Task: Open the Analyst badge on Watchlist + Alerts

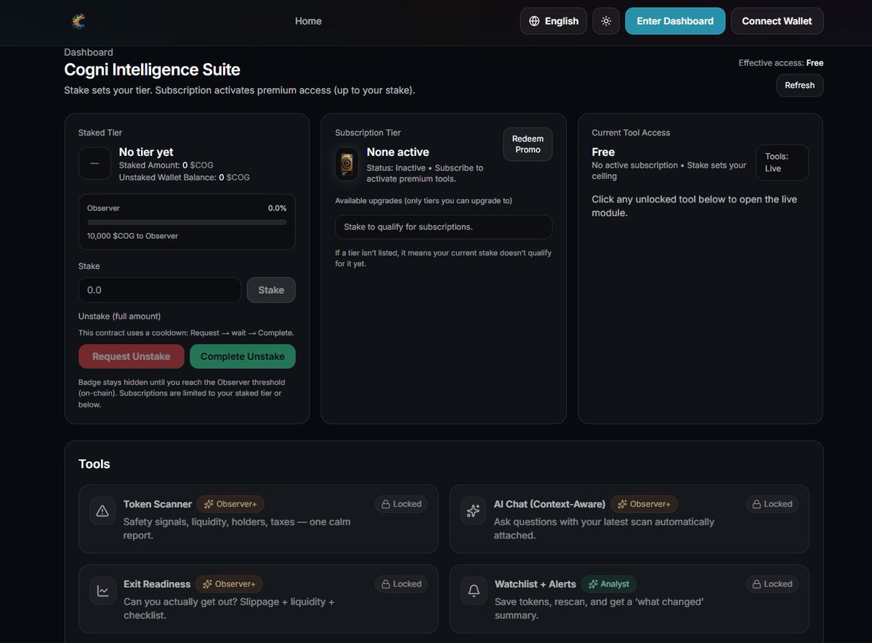Action: 609,583
